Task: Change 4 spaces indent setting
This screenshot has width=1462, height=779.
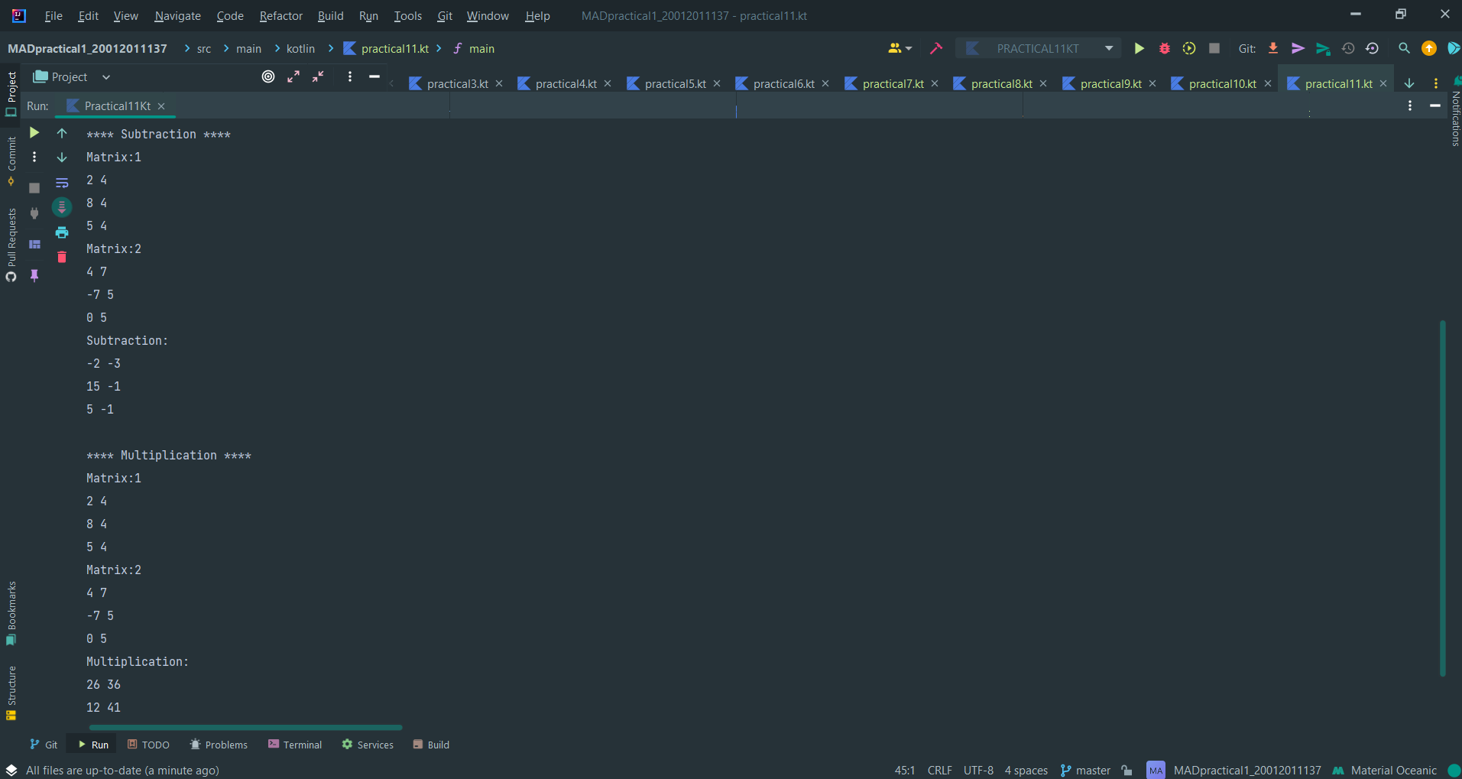Action: click(x=1026, y=771)
